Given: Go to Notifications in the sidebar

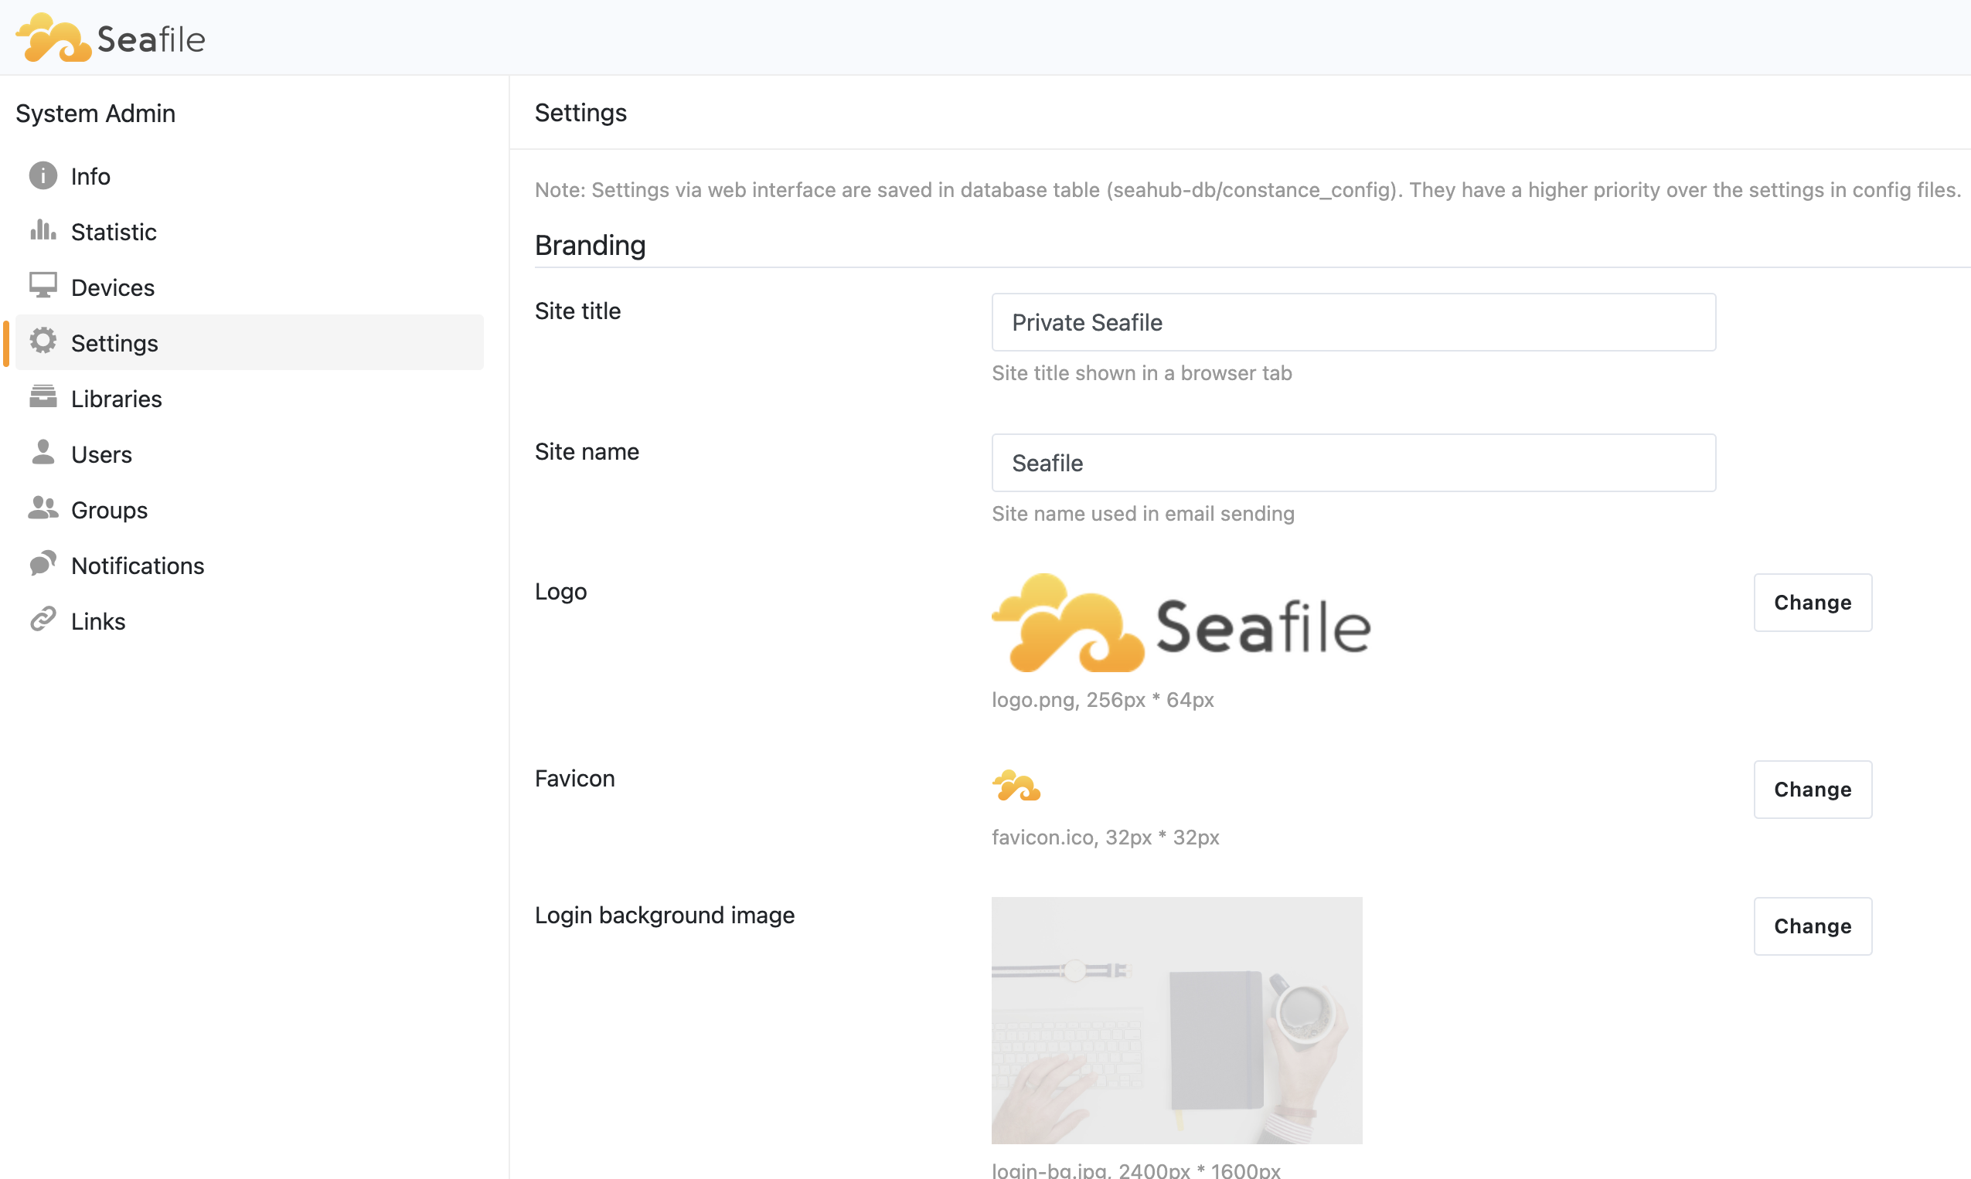Looking at the screenshot, I should coord(250,565).
